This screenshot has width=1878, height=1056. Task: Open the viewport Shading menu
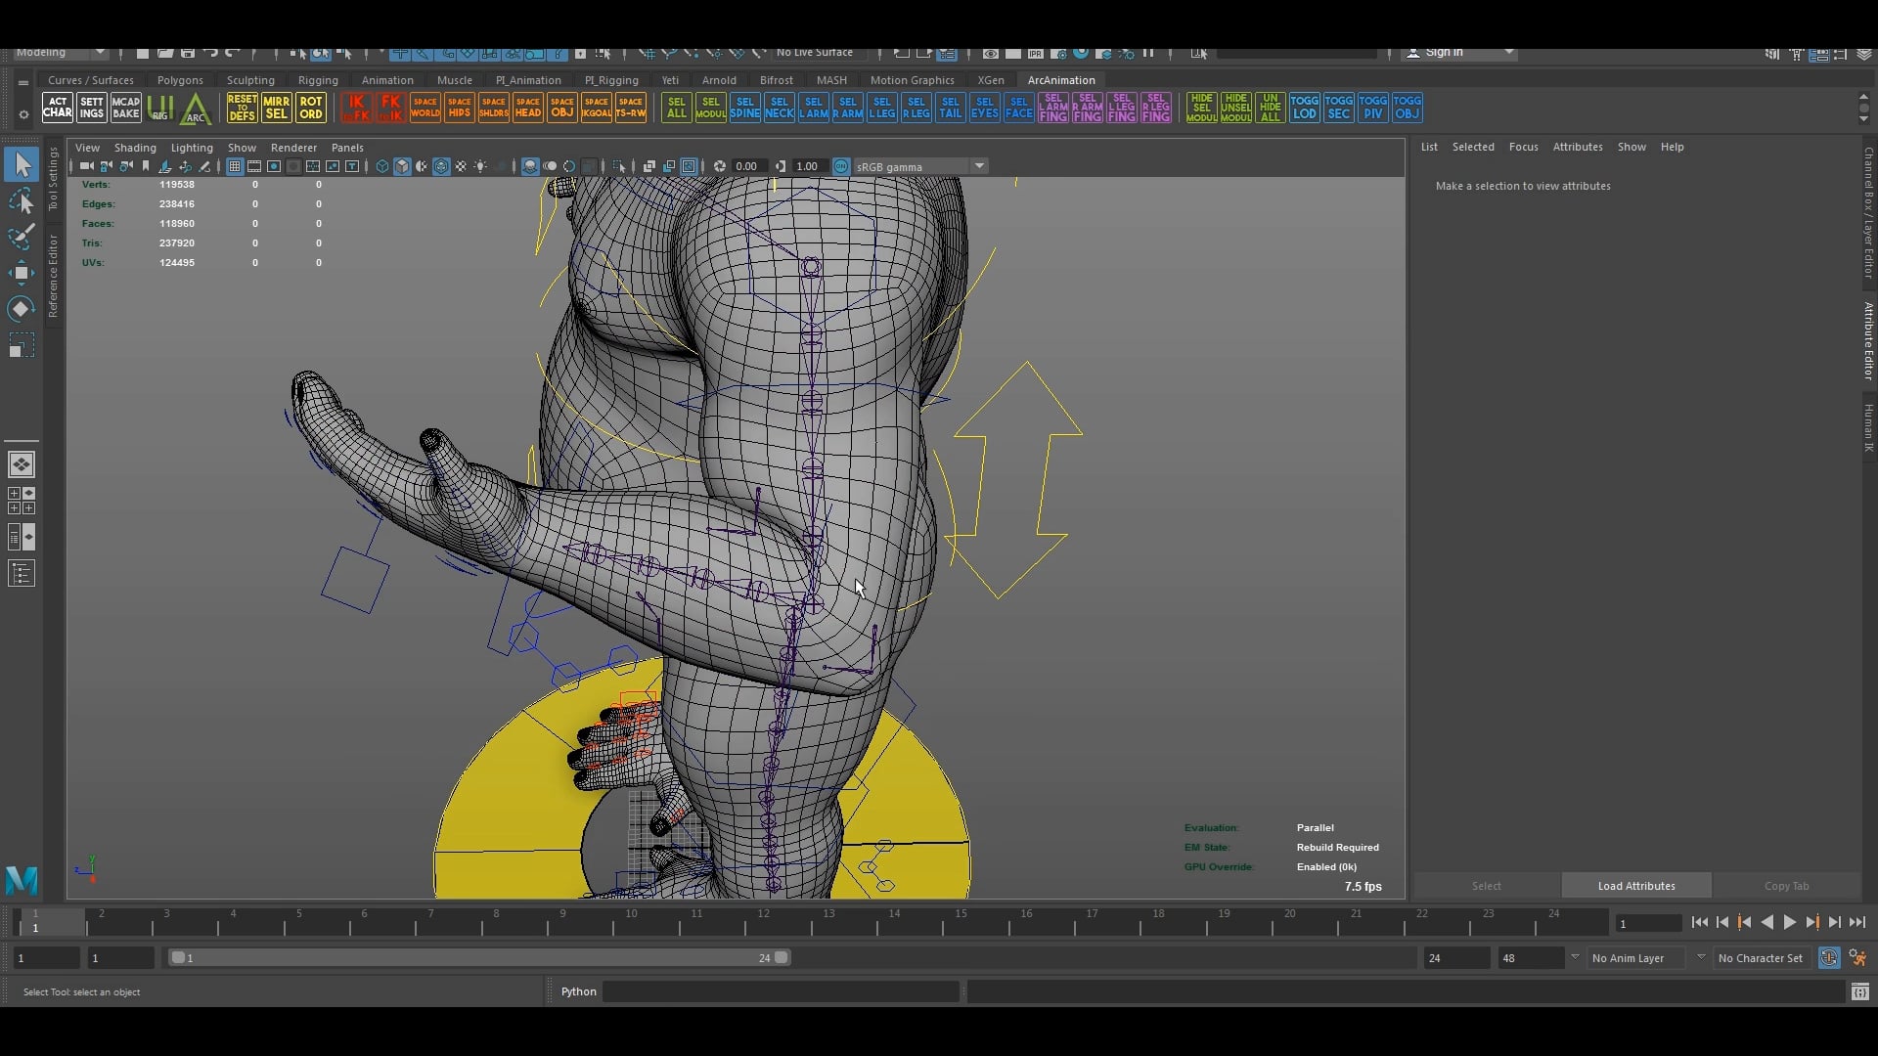135,148
